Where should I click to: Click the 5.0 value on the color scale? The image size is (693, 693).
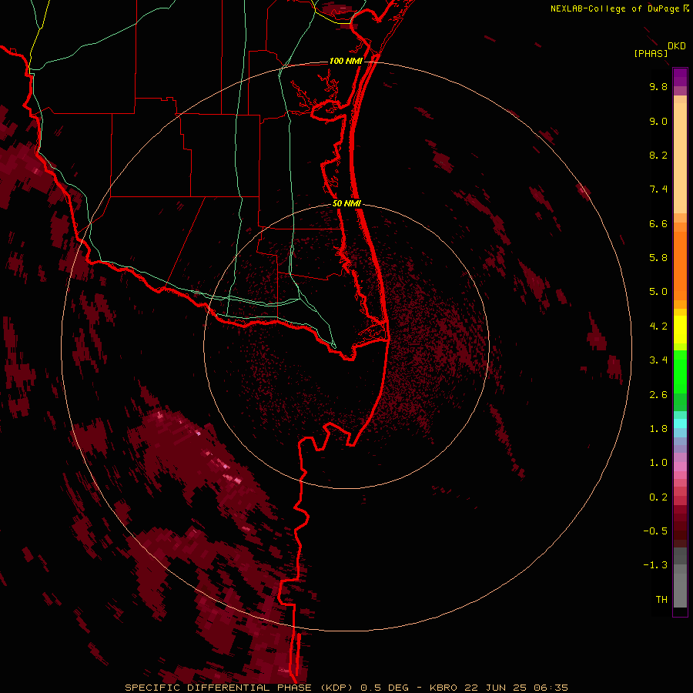(658, 292)
